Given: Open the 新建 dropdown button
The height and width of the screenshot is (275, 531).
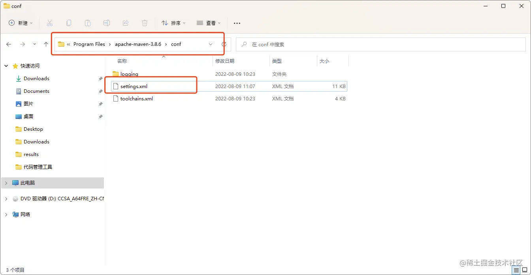Looking at the screenshot, I should pos(21,23).
